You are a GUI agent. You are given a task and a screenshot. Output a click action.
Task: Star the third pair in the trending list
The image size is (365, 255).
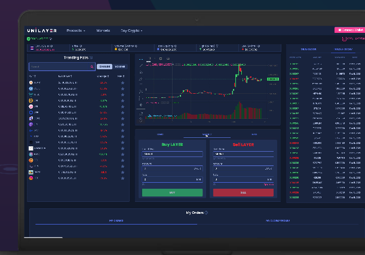tap(122, 95)
